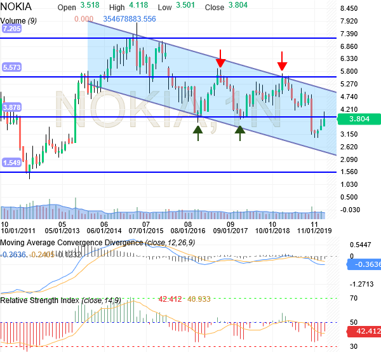Image resolution: width=381 pixels, height=352 pixels.
Task: Click the 08/01/2016 date axis label
Action: (188, 231)
